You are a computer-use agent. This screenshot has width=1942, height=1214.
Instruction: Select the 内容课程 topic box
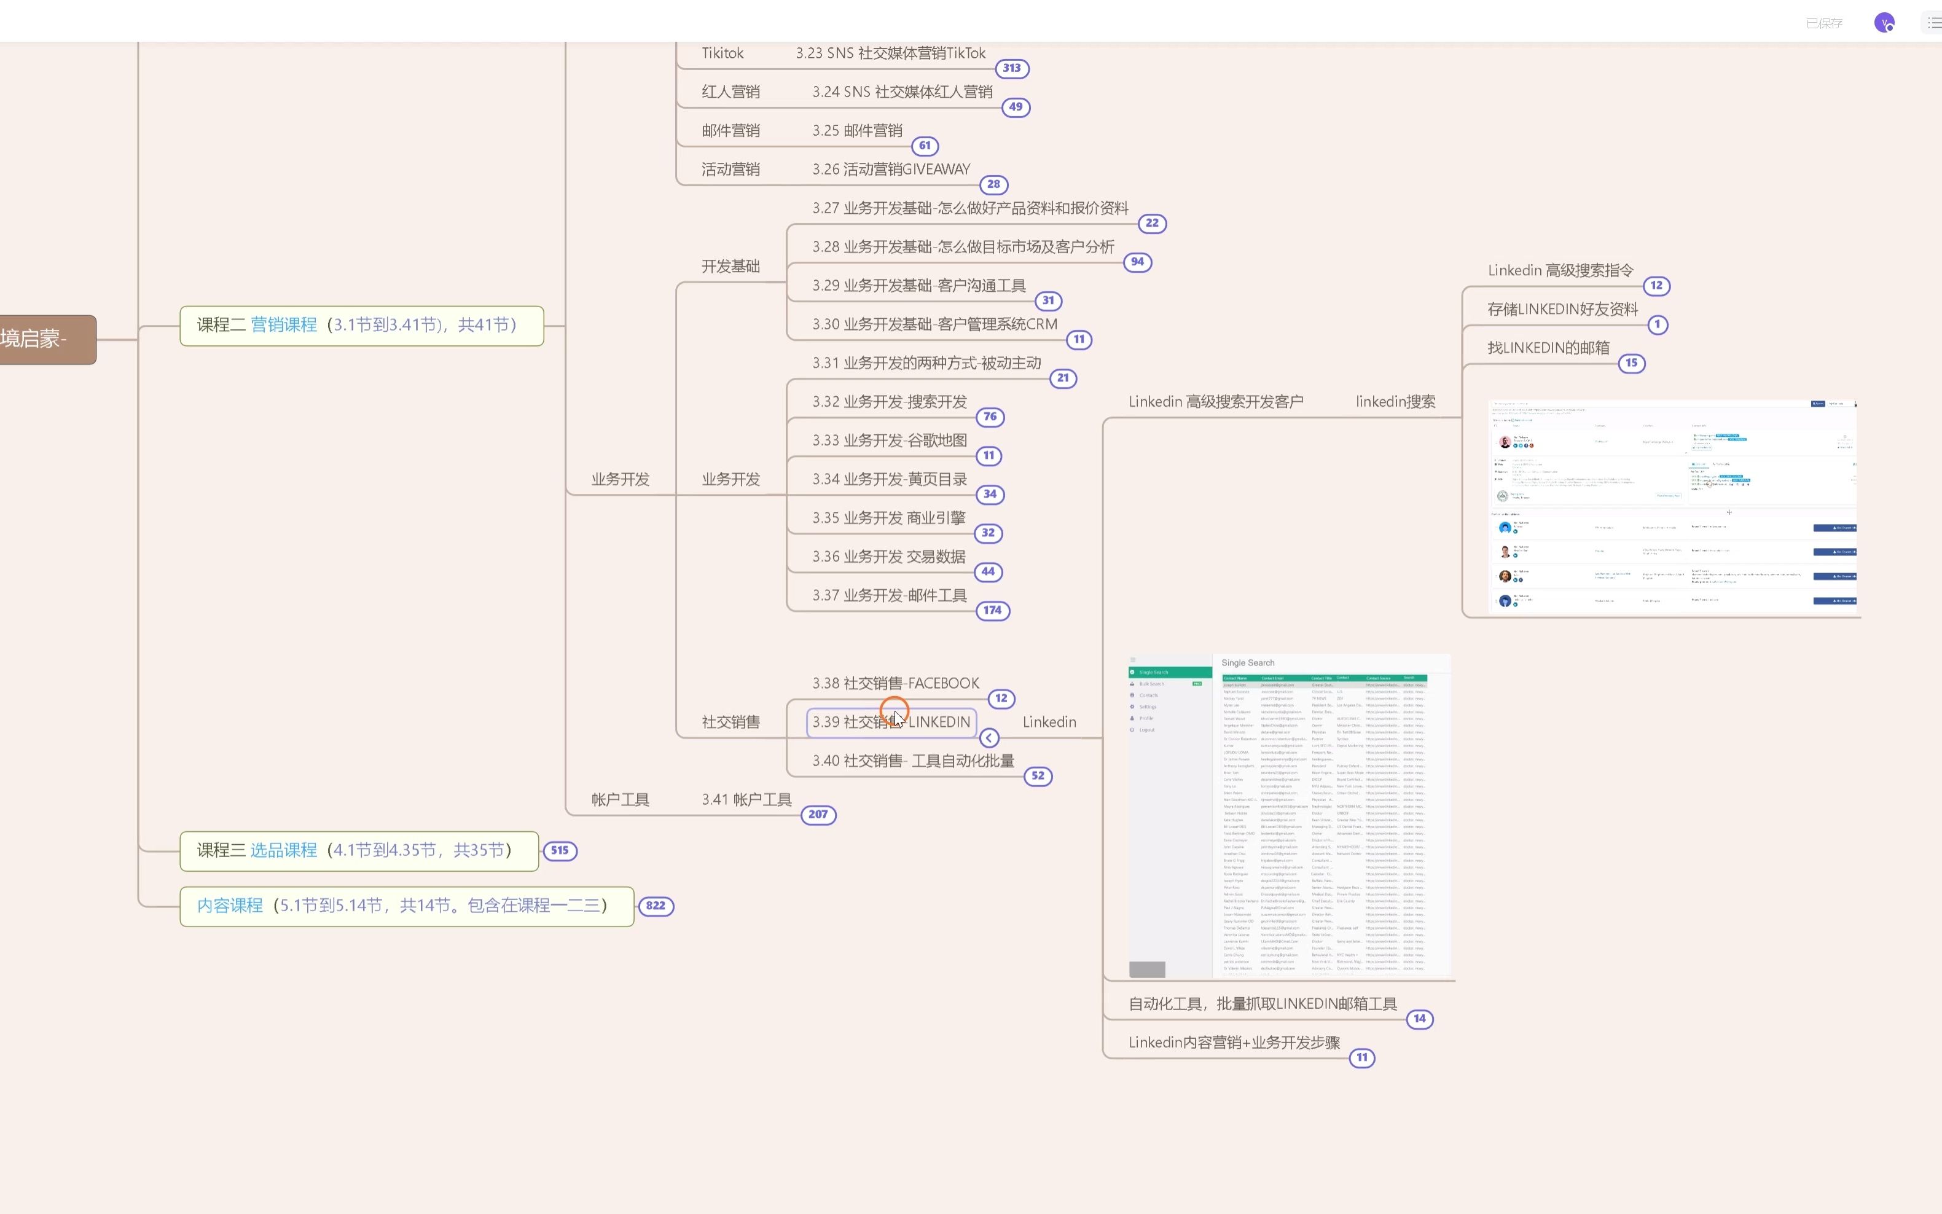tap(406, 906)
